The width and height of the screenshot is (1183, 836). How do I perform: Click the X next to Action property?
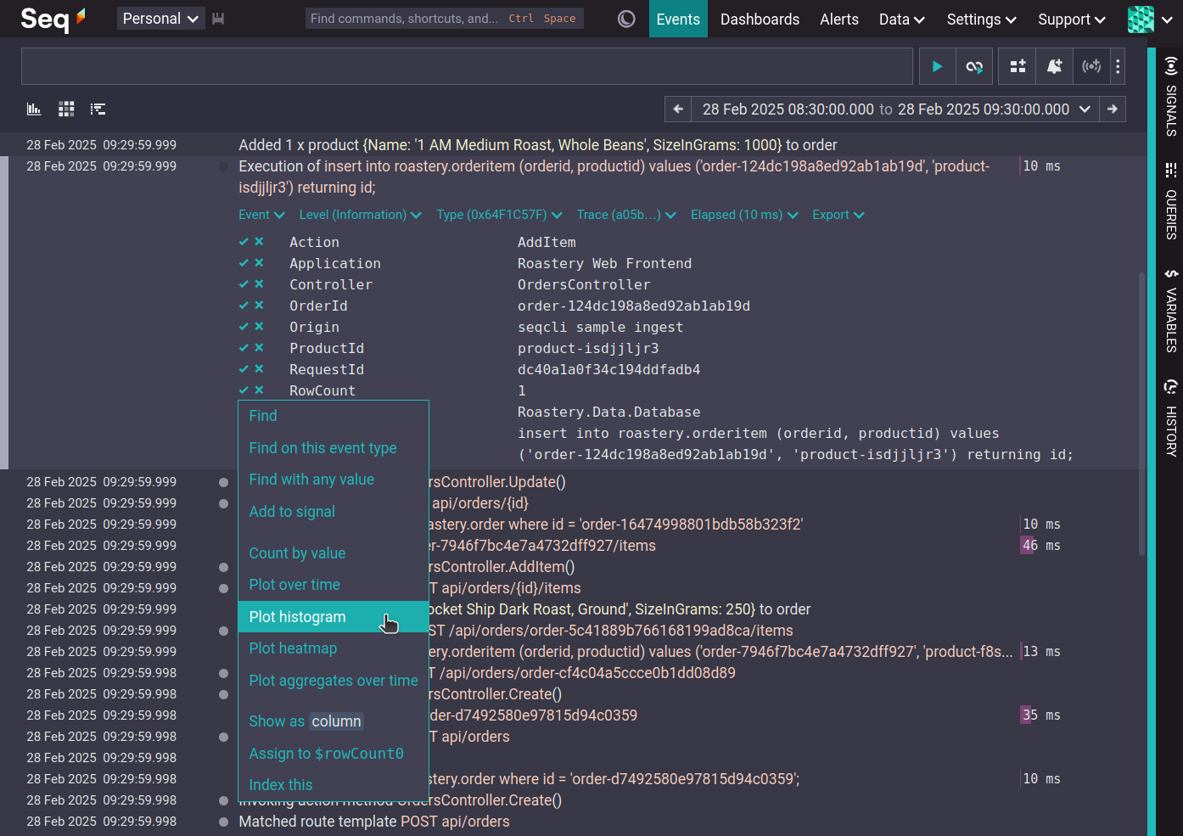point(259,242)
